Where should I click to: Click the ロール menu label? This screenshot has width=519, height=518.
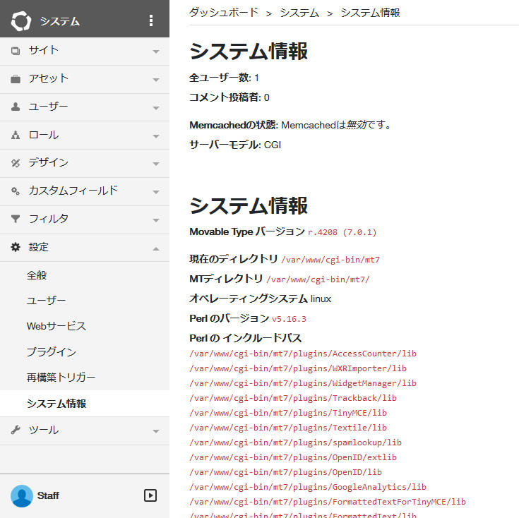click(43, 135)
